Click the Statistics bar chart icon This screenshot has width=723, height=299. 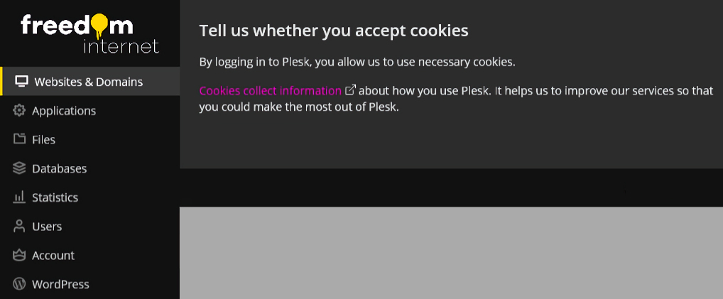click(x=19, y=197)
